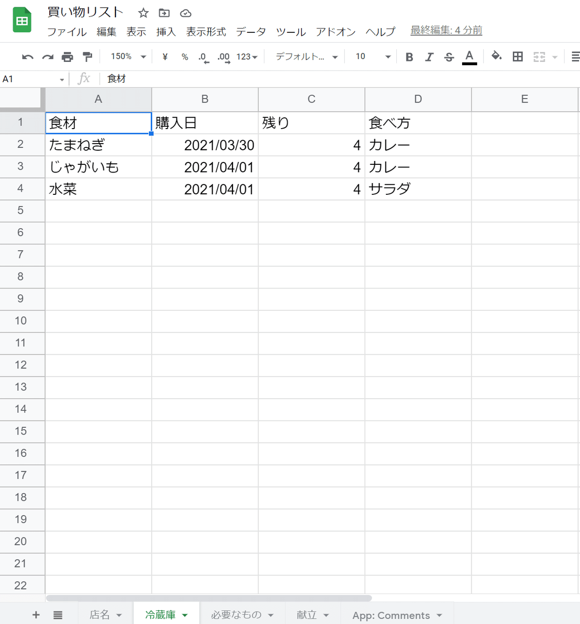Format as percent
580x624 pixels.
pos(185,57)
